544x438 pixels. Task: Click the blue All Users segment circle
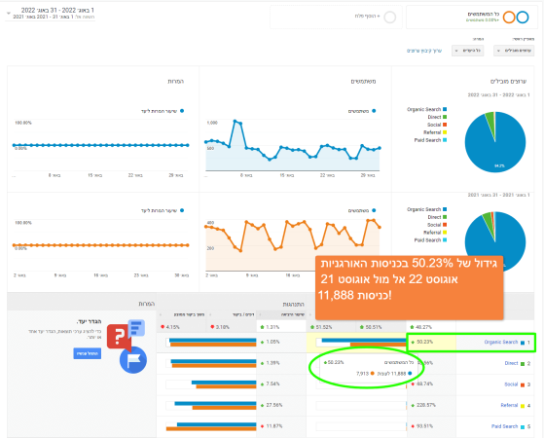pos(523,17)
